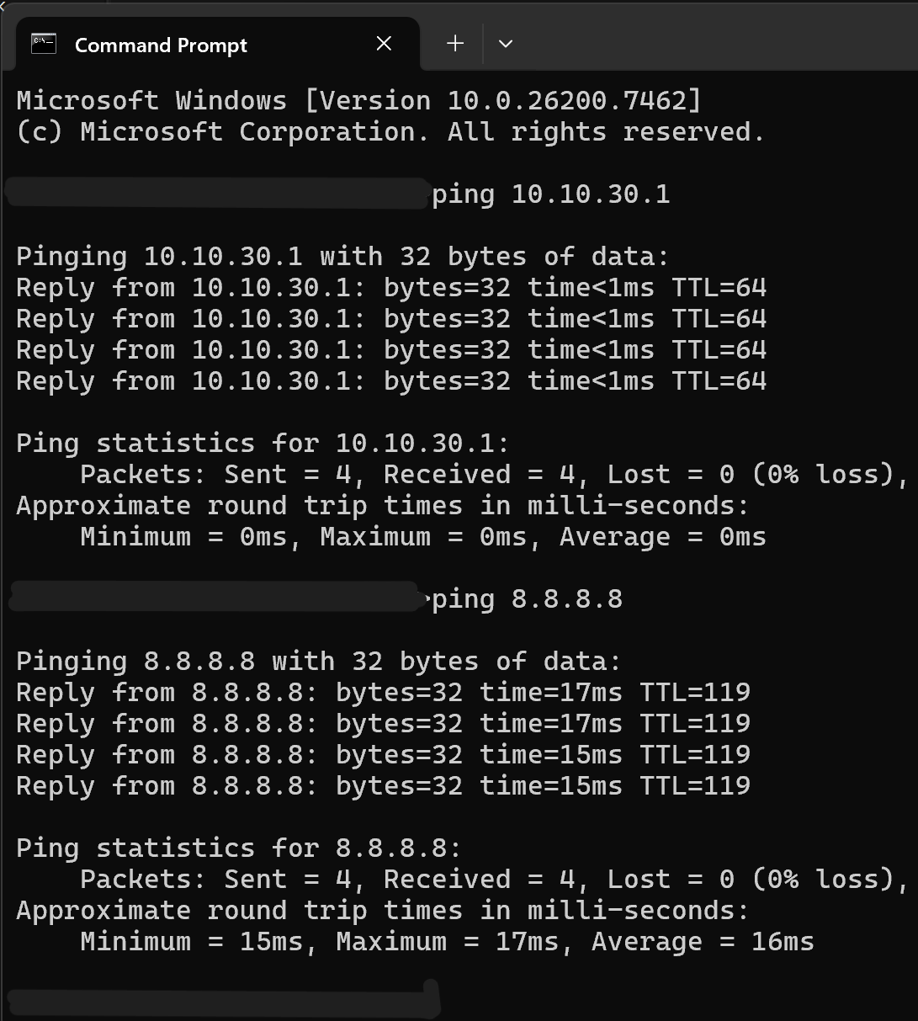
Task: Click the Microsoft Corporation copyright line
Action: (390, 132)
